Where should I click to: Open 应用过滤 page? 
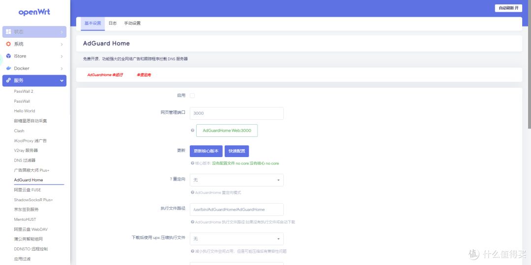(22, 259)
